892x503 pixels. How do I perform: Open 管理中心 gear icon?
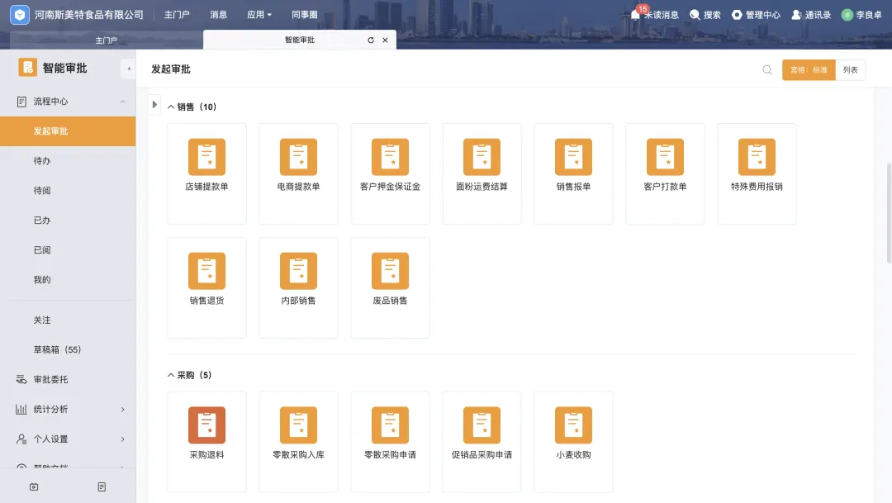pos(737,15)
